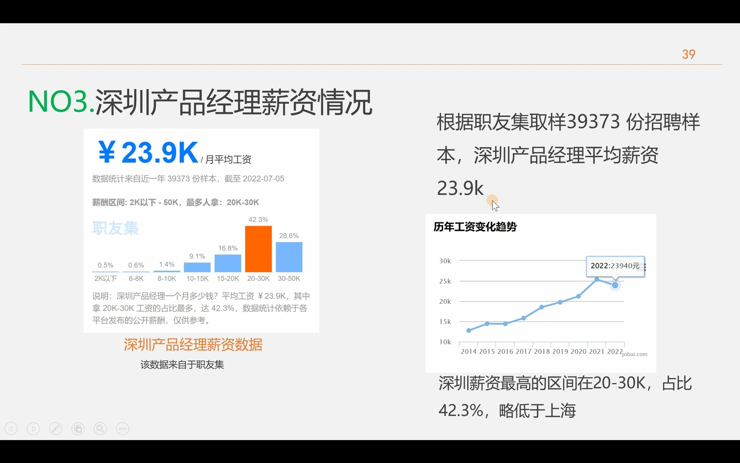Click the 0.6% bar value label
Screen dimensions: 740x463
point(136,265)
